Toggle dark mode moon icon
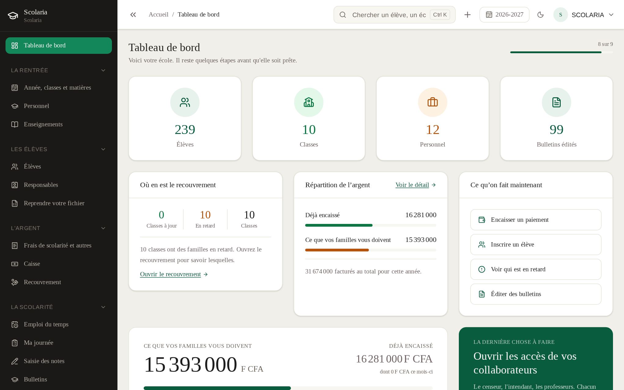The image size is (624, 390). [540, 15]
